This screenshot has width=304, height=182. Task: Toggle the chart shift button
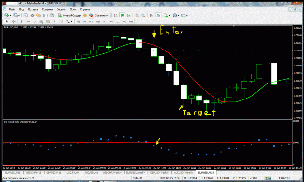[158, 15]
